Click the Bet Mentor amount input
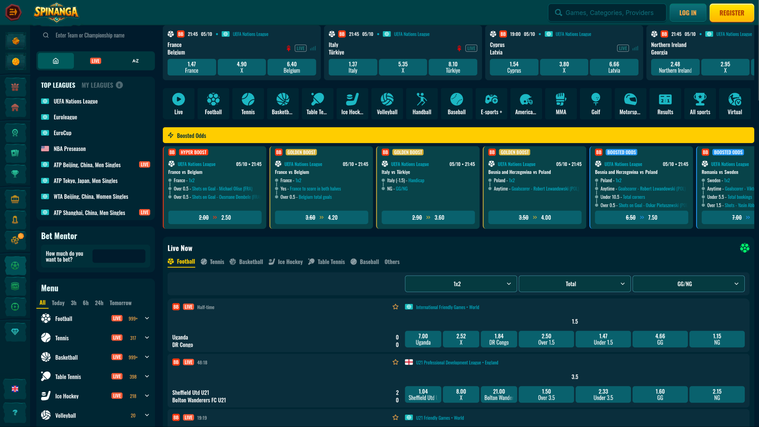The image size is (759, 427). (119, 256)
